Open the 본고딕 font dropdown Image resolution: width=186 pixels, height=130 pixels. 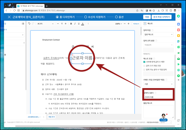tap(46, 24)
